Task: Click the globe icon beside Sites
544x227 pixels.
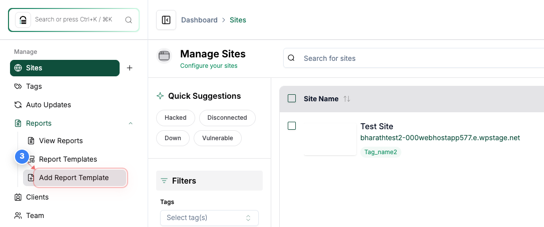Action: click(x=18, y=68)
